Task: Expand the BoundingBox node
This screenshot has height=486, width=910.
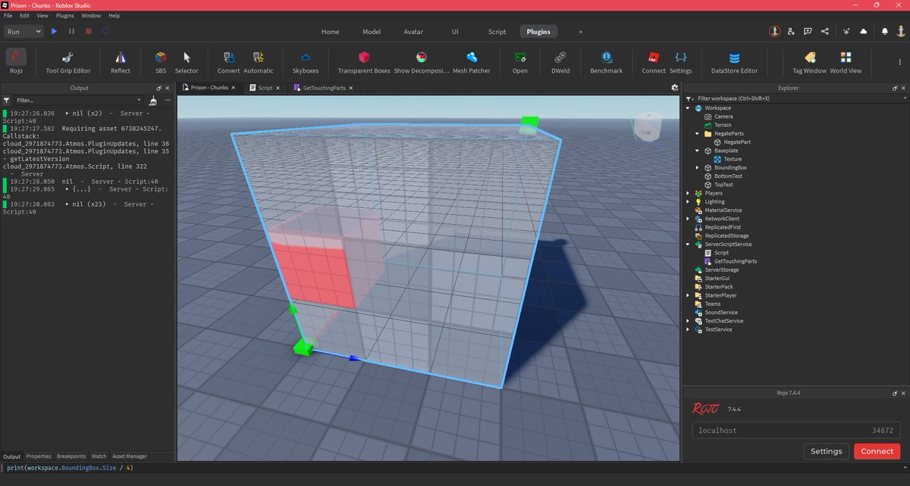Action: click(x=698, y=167)
